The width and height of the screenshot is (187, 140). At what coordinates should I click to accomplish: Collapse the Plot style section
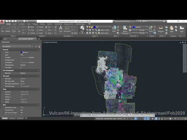[39, 76]
